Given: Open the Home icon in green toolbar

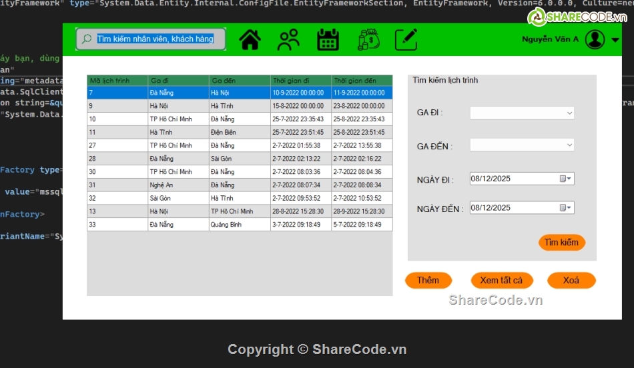Looking at the screenshot, I should [250, 40].
